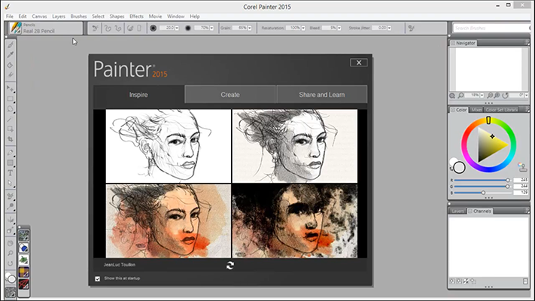Select the Mirror Painting tool
This screenshot has width=535, height=301.
pyautogui.click(x=11, y=220)
